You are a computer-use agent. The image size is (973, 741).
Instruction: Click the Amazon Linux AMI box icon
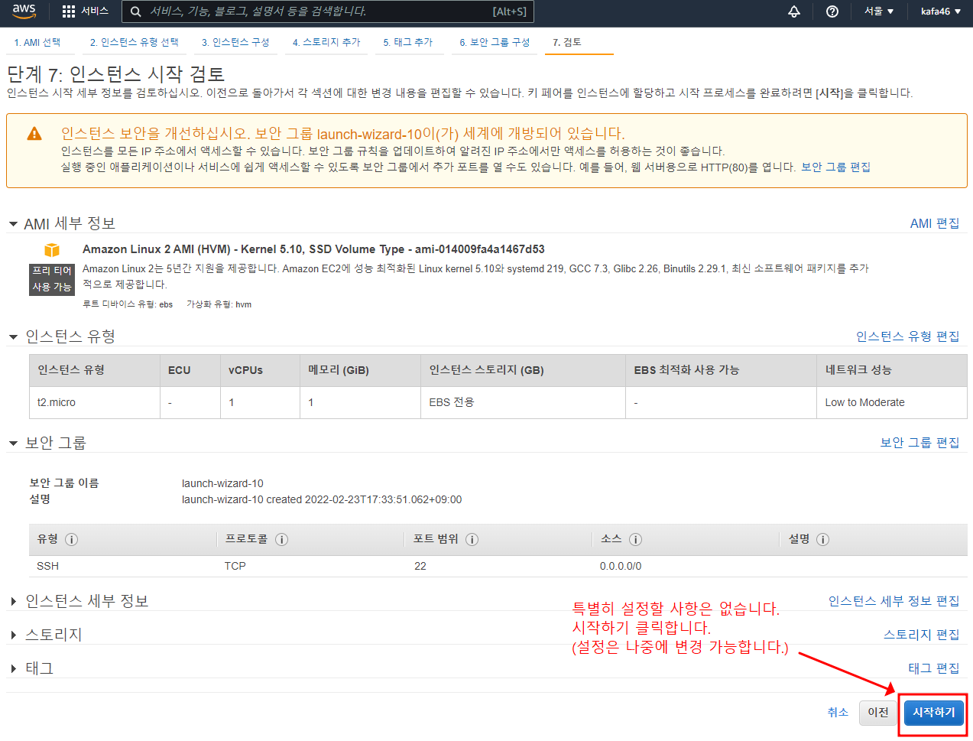(52, 250)
